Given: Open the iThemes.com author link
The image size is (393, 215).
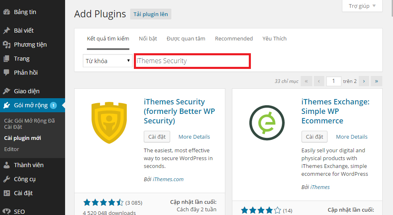Looking at the screenshot, I should (168, 180).
